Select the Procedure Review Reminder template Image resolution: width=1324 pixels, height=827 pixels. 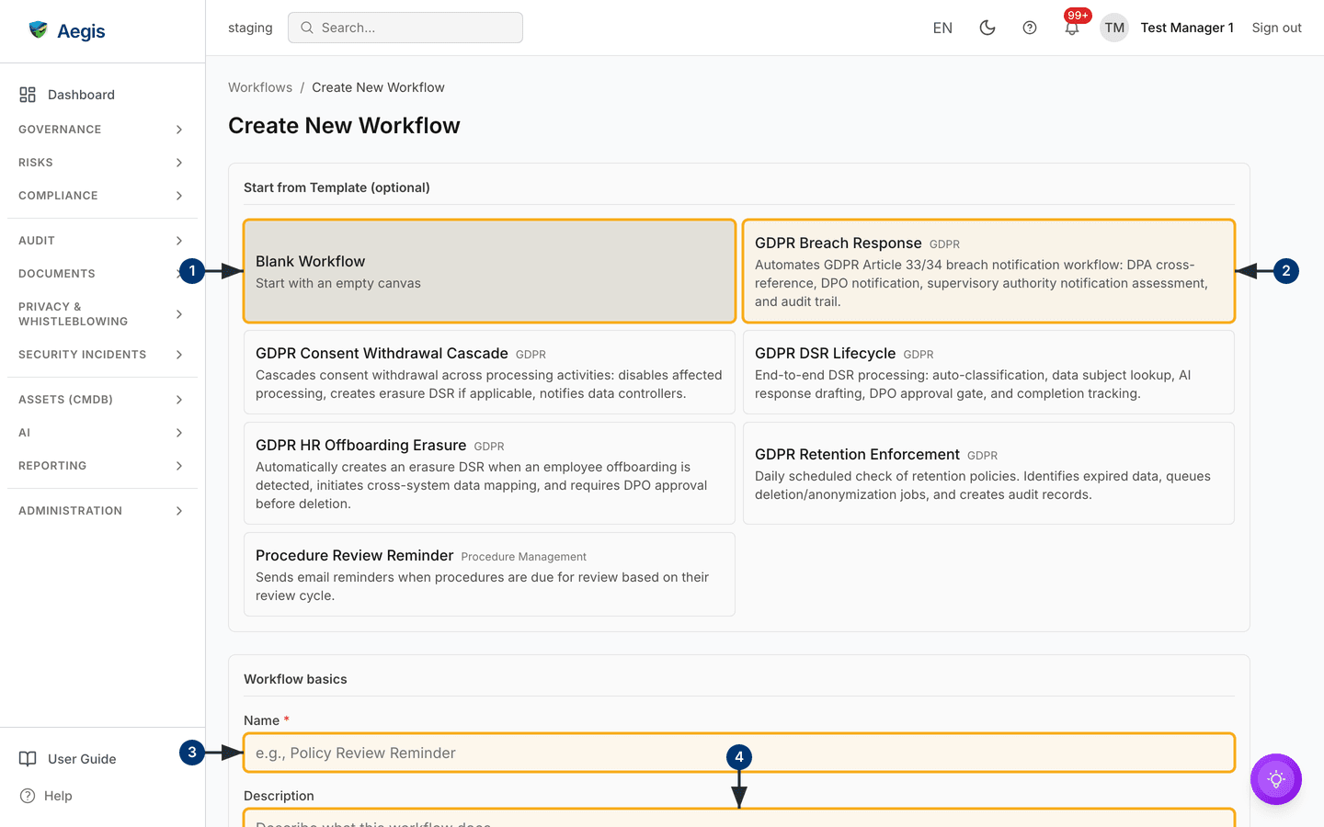[489, 574]
